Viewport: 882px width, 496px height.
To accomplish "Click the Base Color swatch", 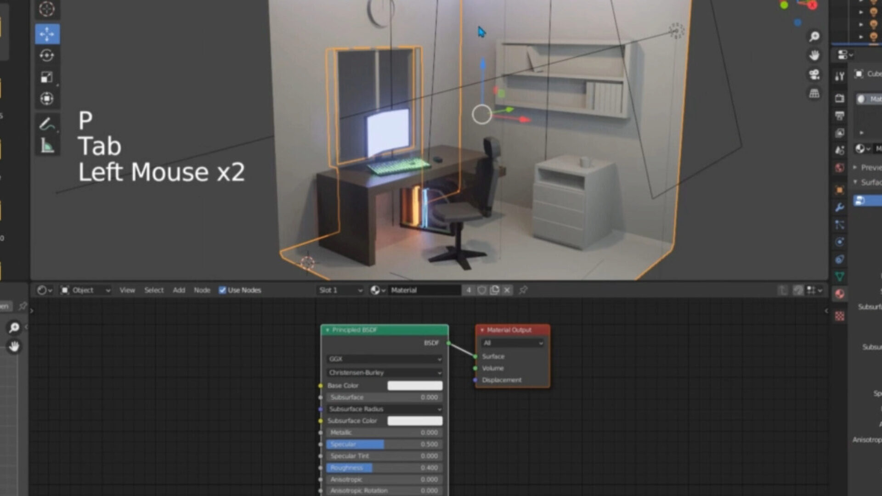I will (x=414, y=386).
